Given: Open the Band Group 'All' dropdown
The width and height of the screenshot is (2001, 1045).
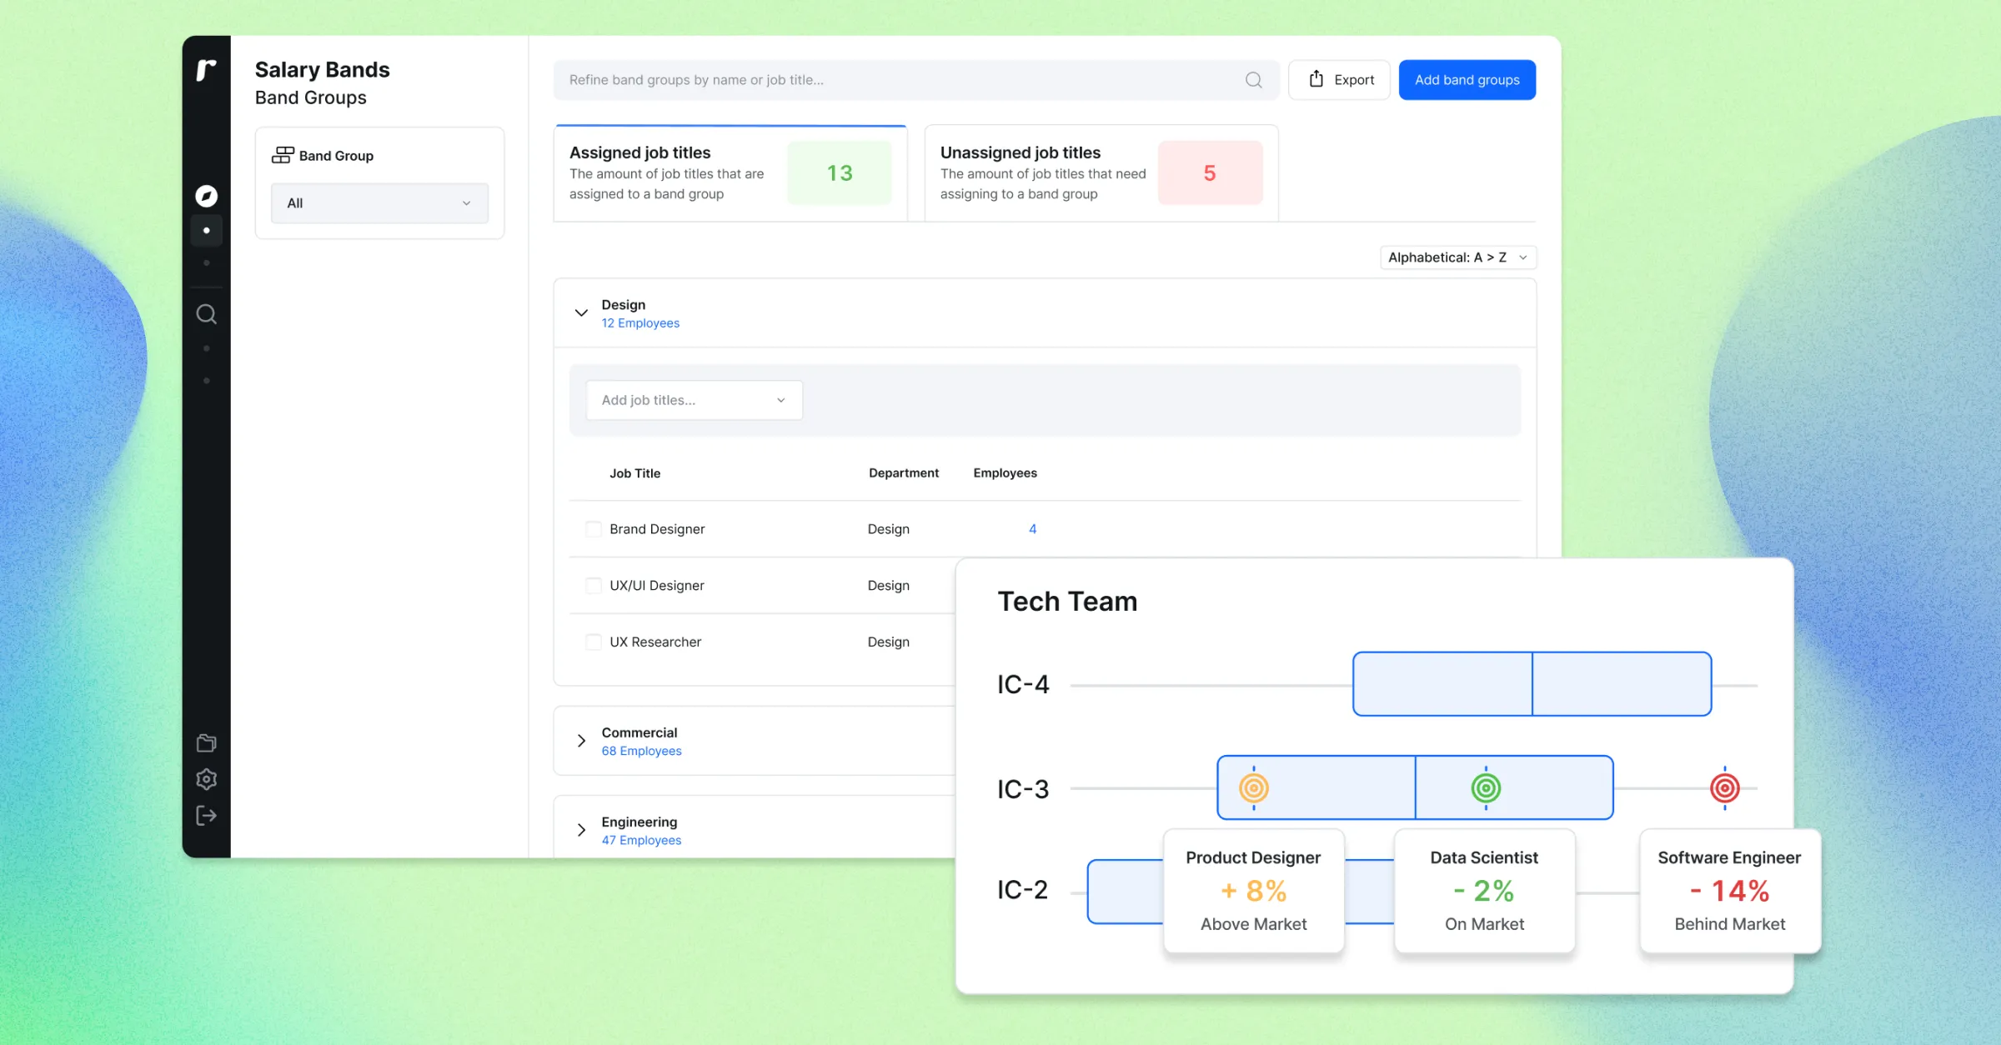Looking at the screenshot, I should point(379,203).
